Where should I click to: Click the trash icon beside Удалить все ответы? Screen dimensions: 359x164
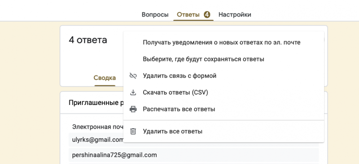[x=133, y=131]
